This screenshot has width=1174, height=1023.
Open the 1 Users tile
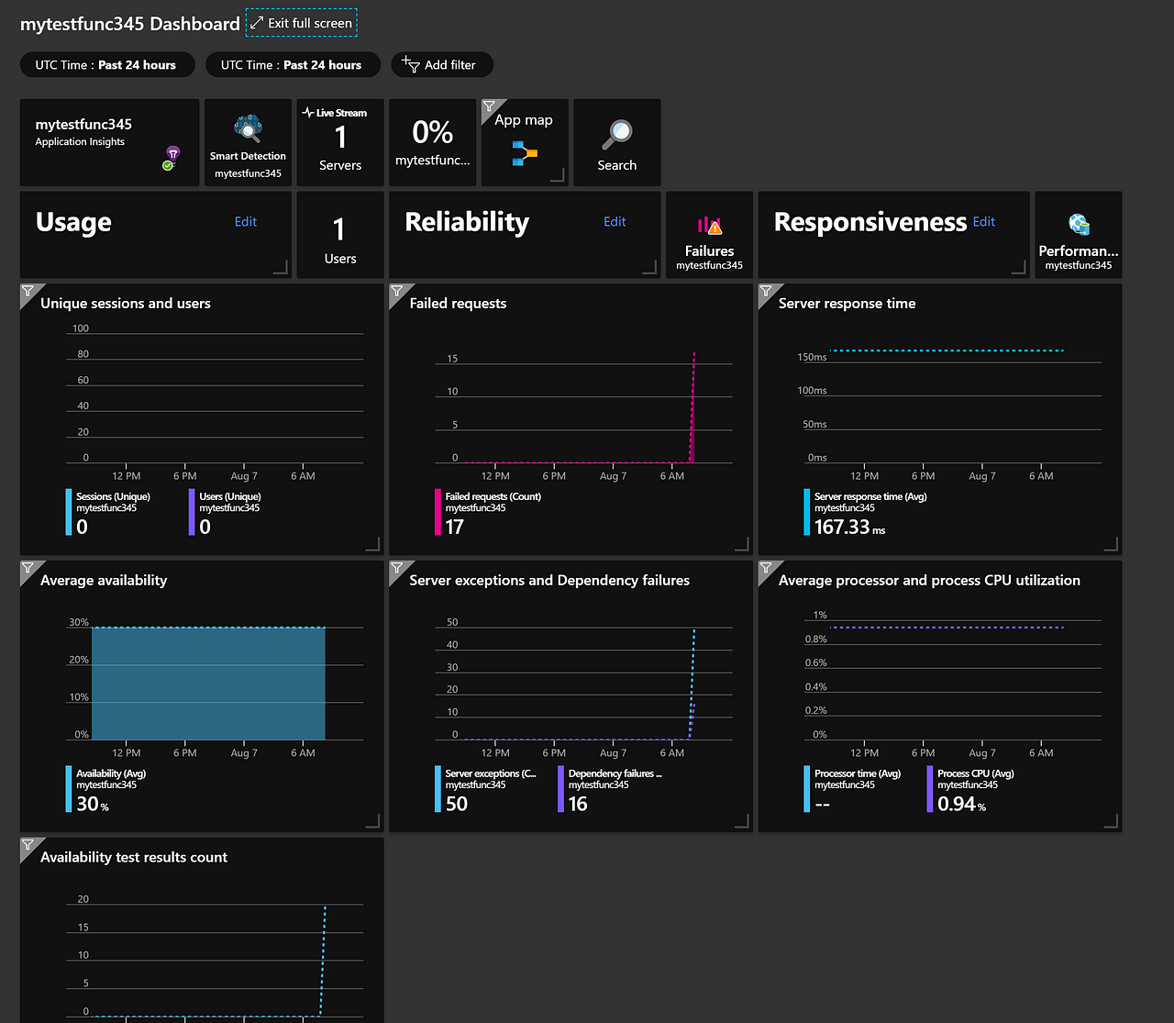pos(340,235)
